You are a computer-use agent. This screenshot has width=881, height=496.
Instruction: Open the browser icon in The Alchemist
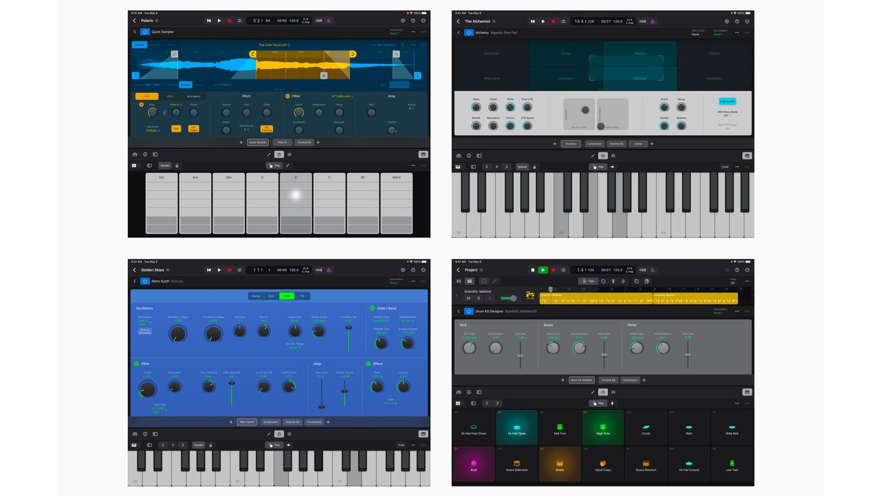[x=458, y=156]
